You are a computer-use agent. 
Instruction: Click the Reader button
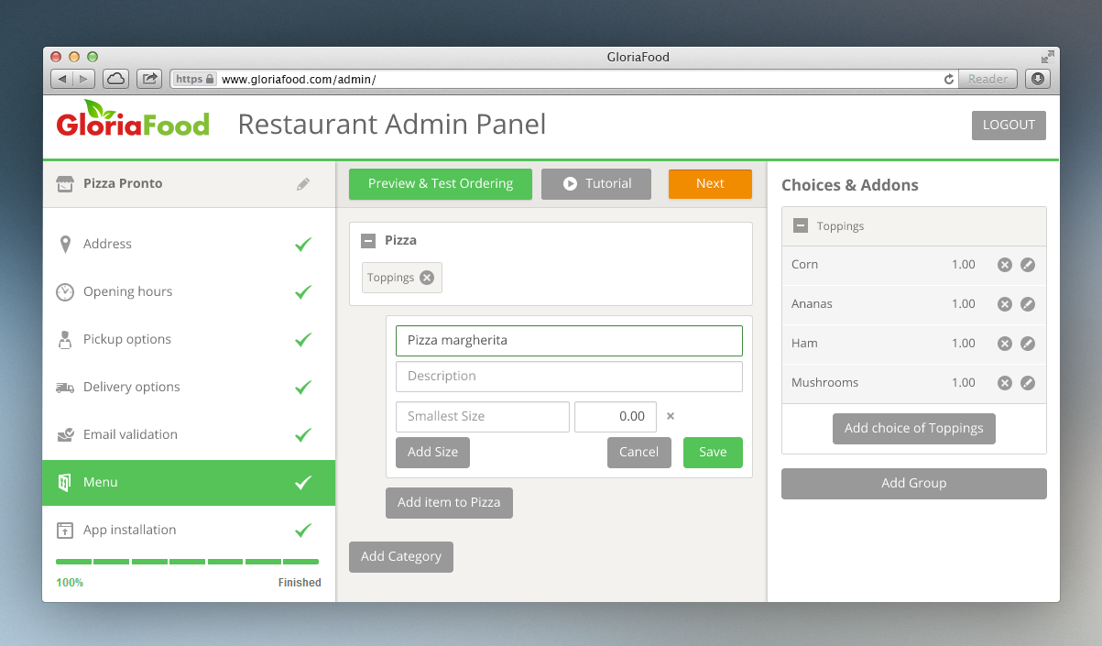pyautogui.click(x=988, y=80)
